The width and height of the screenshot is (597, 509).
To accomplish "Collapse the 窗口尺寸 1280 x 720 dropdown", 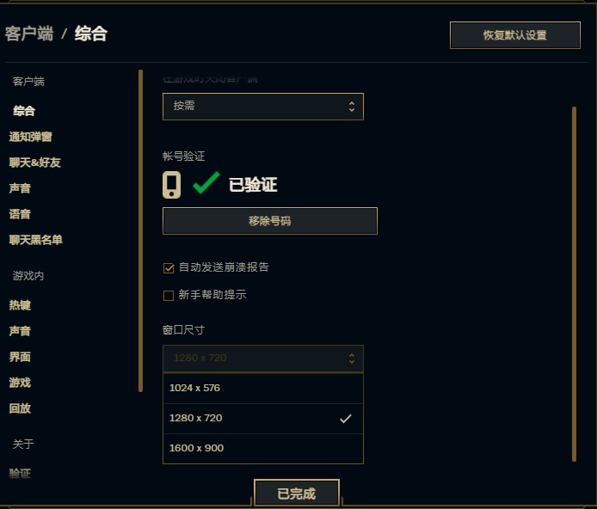I will 262,359.
